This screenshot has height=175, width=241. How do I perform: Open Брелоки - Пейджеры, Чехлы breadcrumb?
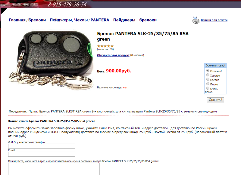click(x=58, y=20)
